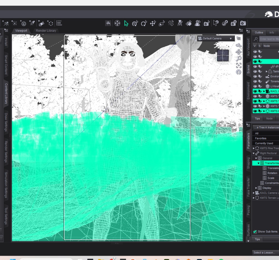
Task: Pick the Scale tool
Action: click(x=162, y=23)
